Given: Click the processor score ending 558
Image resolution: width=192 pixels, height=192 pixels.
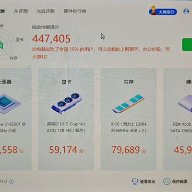Looking at the screenshot, I should click(12, 150).
